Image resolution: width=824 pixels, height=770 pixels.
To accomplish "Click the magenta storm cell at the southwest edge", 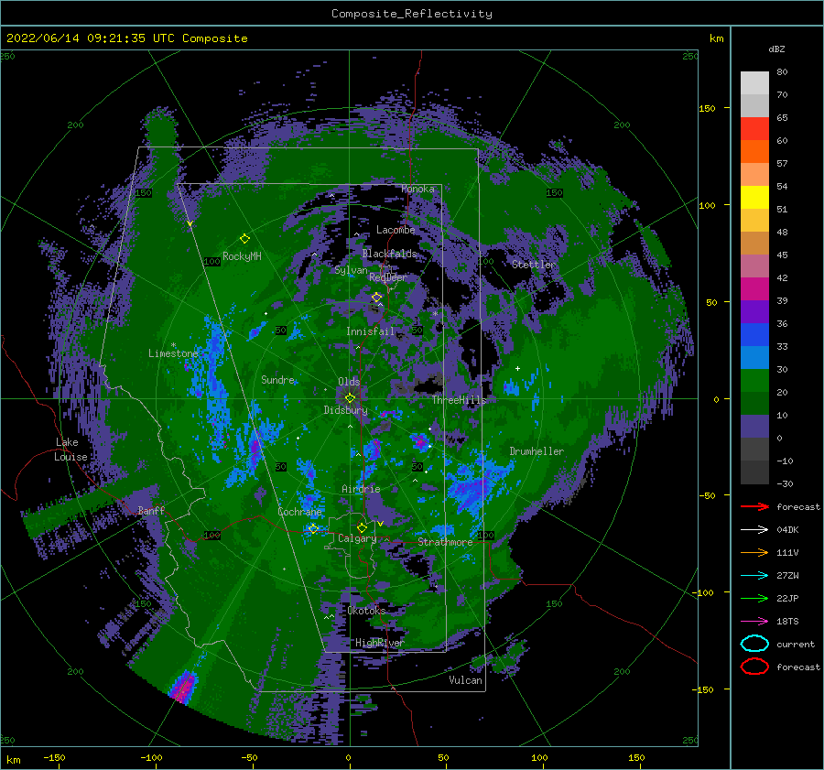I will click(183, 687).
